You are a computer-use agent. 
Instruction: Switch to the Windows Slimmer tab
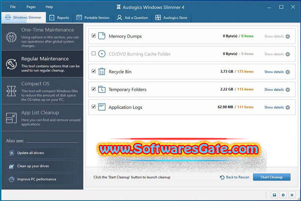coord(23,18)
